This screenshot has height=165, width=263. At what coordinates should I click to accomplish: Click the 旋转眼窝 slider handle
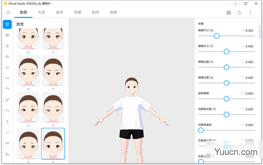point(227,99)
